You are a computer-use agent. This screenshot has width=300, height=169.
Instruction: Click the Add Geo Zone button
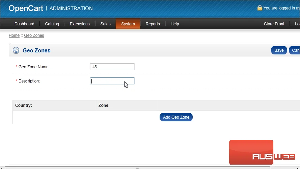click(x=176, y=117)
